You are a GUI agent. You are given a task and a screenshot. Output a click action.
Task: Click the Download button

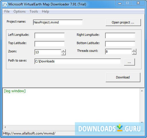123,77
